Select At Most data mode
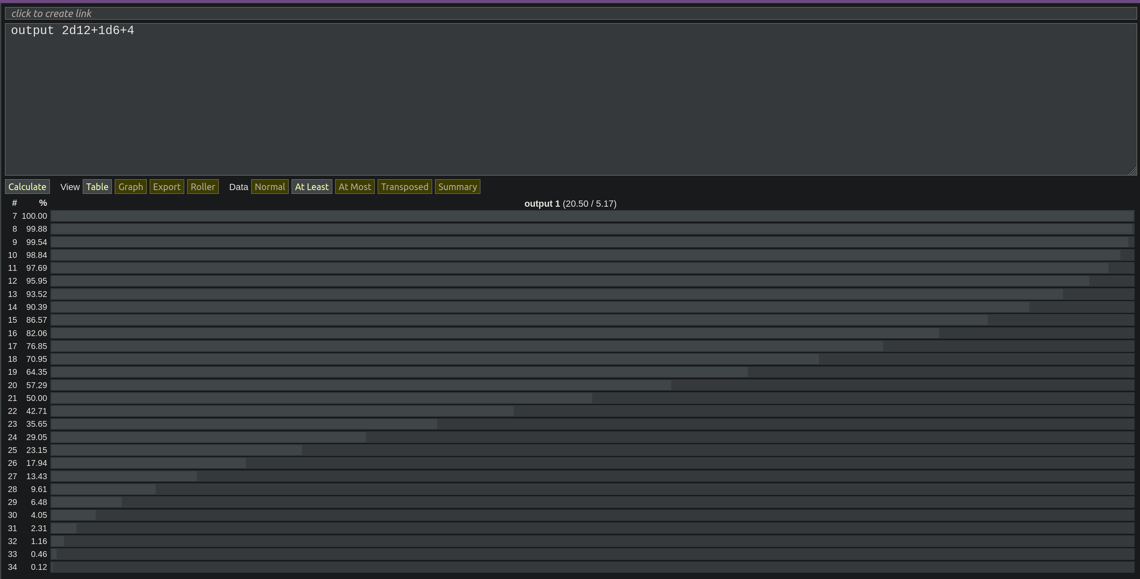This screenshot has height=579, width=1140. click(354, 187)
